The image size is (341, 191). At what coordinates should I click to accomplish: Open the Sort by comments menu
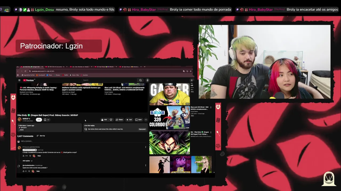pos(41,136)
